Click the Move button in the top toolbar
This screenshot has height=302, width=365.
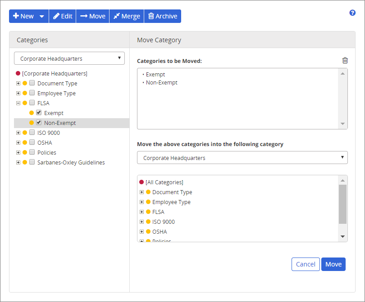click(92, 16)
